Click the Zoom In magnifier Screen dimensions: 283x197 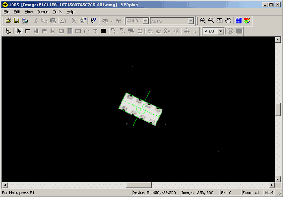click(202, 21)
